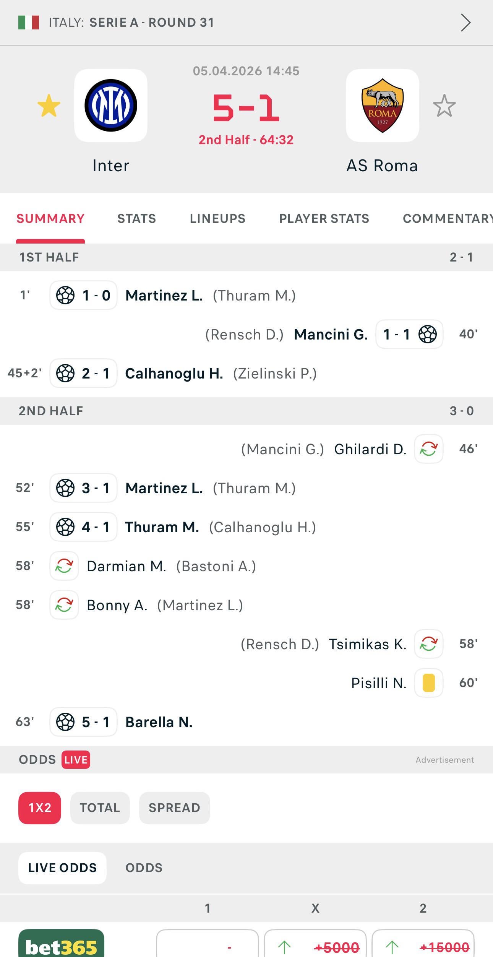Image resolution: width=493 pixels, height=957 pixels.
Task: Tap the goal icon for Mancini's 1-1
Action: 427,334
